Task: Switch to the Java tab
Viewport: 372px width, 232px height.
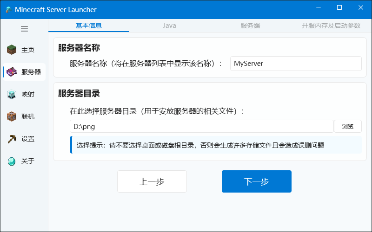Action: tap(169, 26)
